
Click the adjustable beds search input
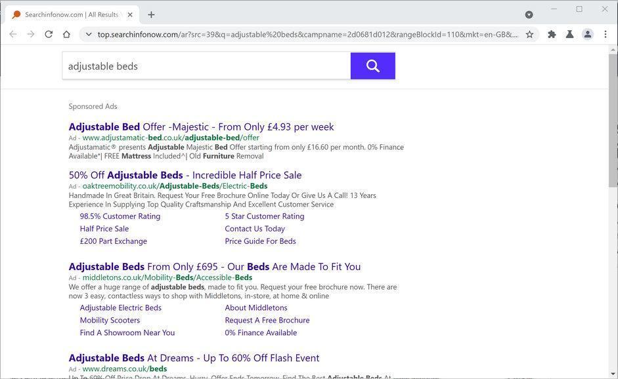(x=206, y=66)
